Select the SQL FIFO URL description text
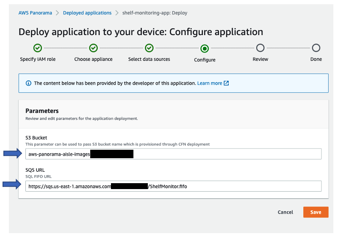Screen dimensions: 338x239 pos(39,176)
